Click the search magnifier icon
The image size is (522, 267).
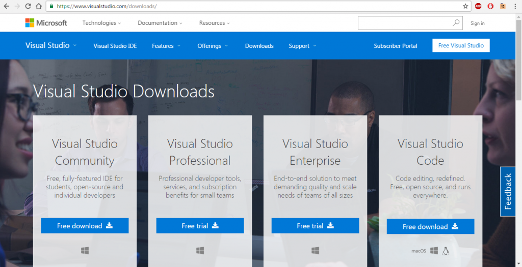click(456, 23)
